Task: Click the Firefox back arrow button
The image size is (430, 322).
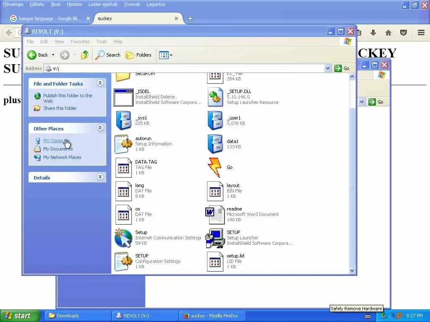Action: 9,33
